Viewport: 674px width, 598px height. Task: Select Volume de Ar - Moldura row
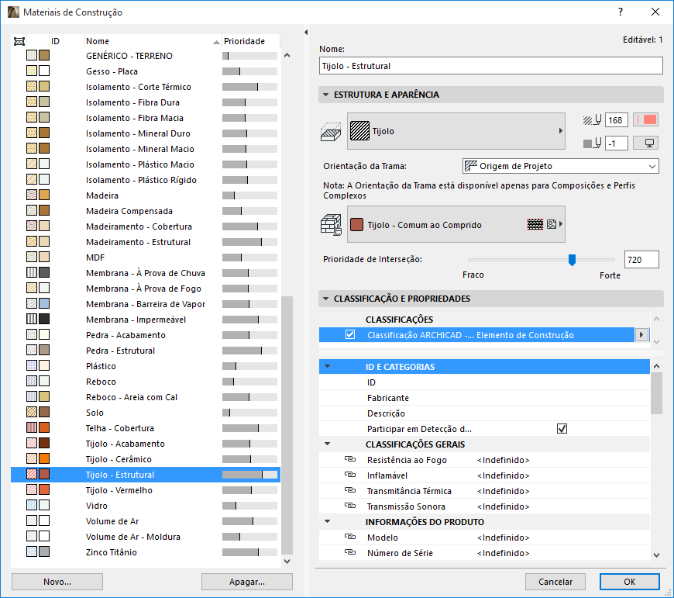pyautogui.click(x=146, y=537)
